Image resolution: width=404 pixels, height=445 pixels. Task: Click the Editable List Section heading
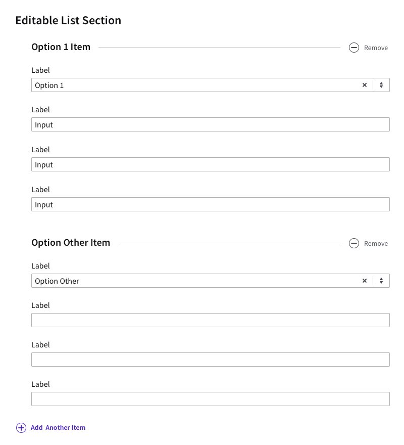[69, 21]
